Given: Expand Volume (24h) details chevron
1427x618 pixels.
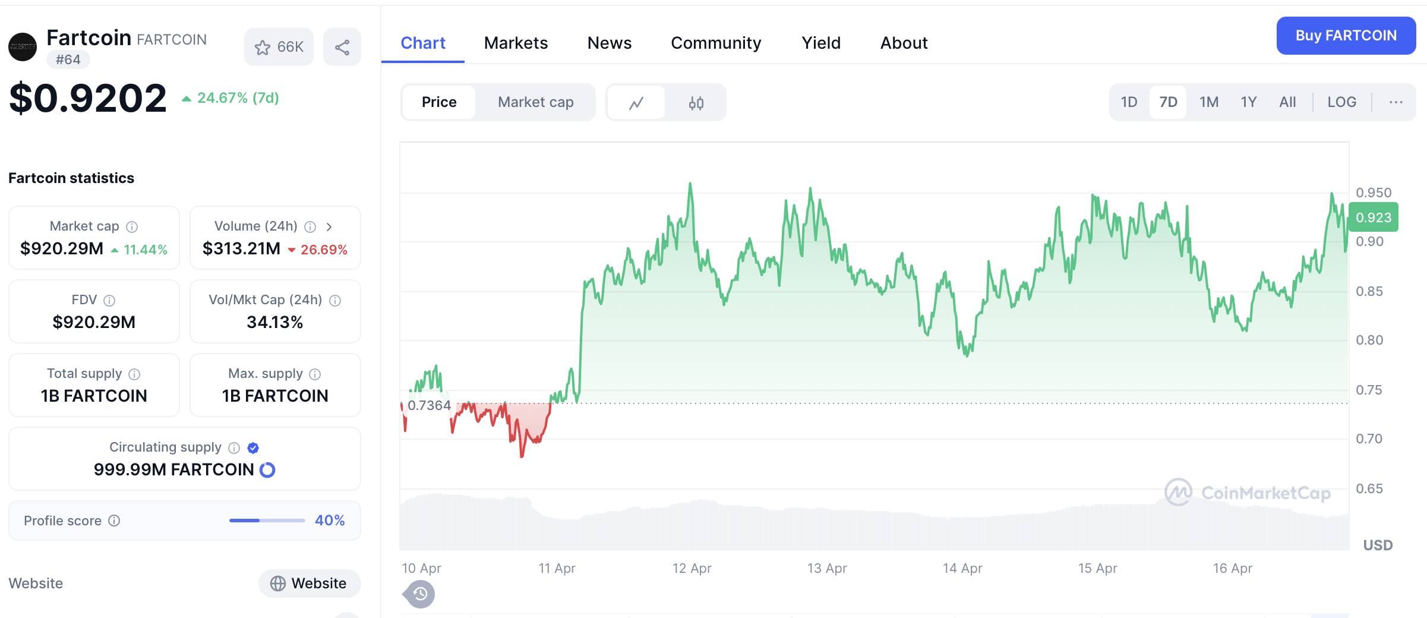Looking at the screenshot, I should [x=329, y=227].
